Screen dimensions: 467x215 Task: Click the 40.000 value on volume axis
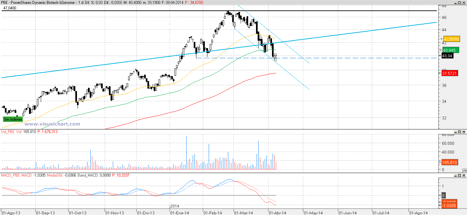coord(447,152)
